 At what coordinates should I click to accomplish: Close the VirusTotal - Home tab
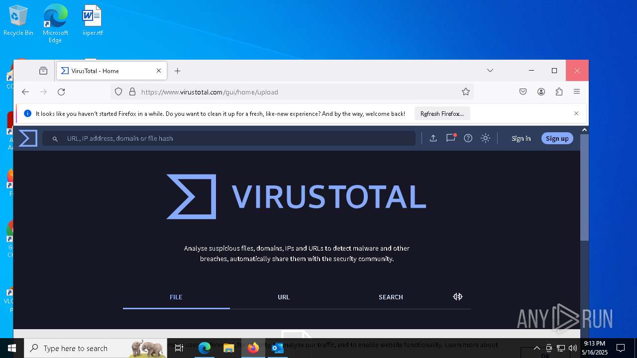[x=159, y=71]
